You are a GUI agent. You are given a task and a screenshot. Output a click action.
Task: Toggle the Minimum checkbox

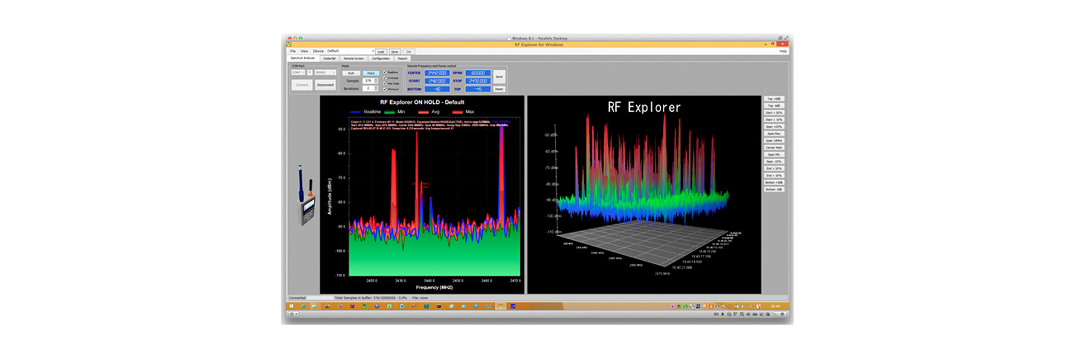tap(385, 89)
